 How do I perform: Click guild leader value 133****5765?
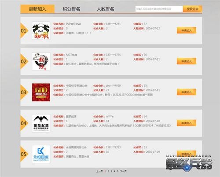113,55
